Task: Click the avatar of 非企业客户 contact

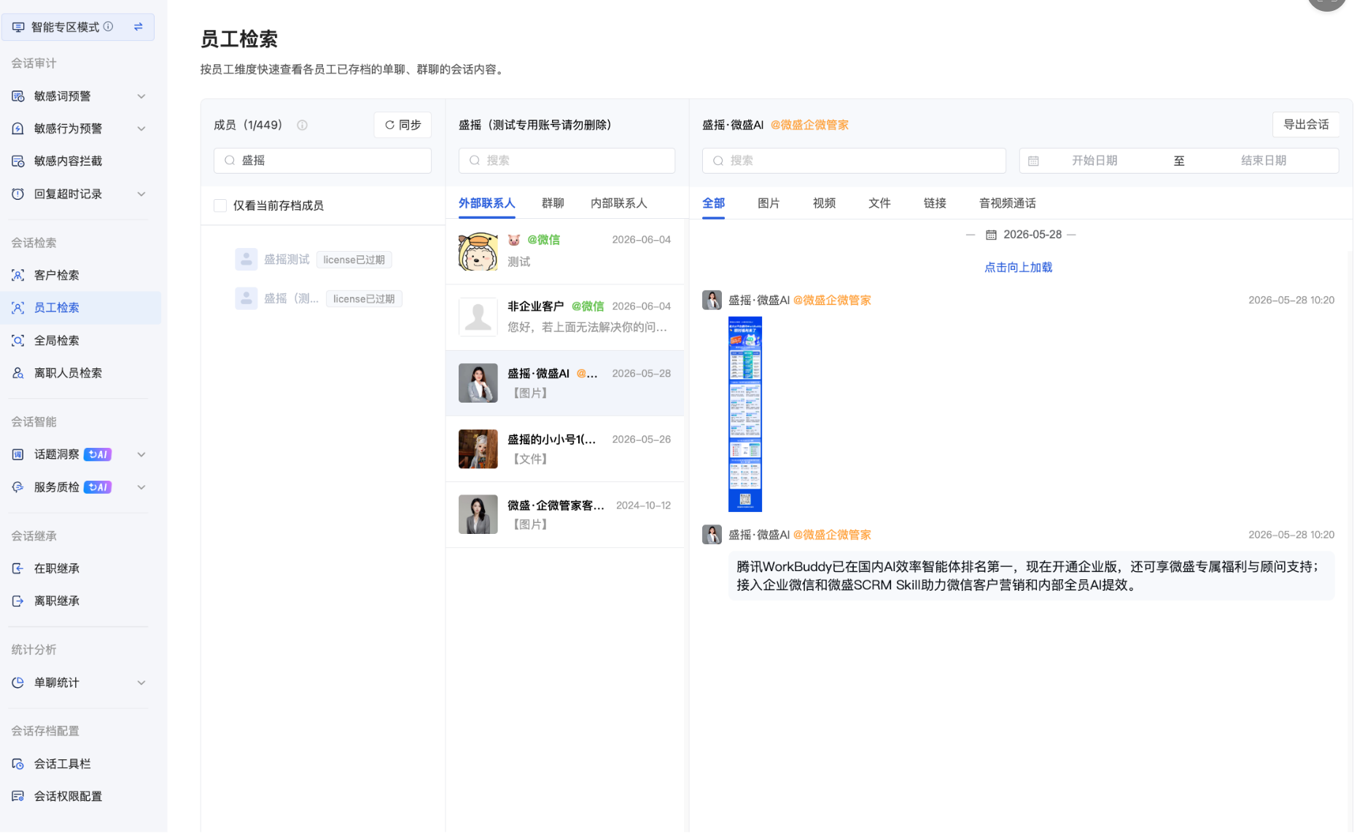Action: point(478,317)
